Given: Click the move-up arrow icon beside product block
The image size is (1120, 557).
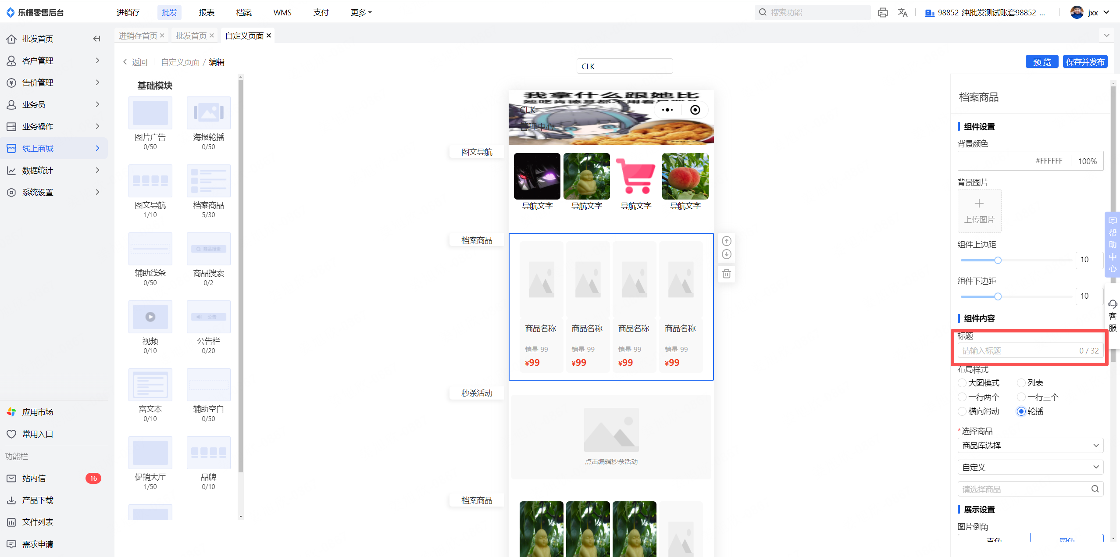Looking at the screenshot, I should (x=726, y=241).
